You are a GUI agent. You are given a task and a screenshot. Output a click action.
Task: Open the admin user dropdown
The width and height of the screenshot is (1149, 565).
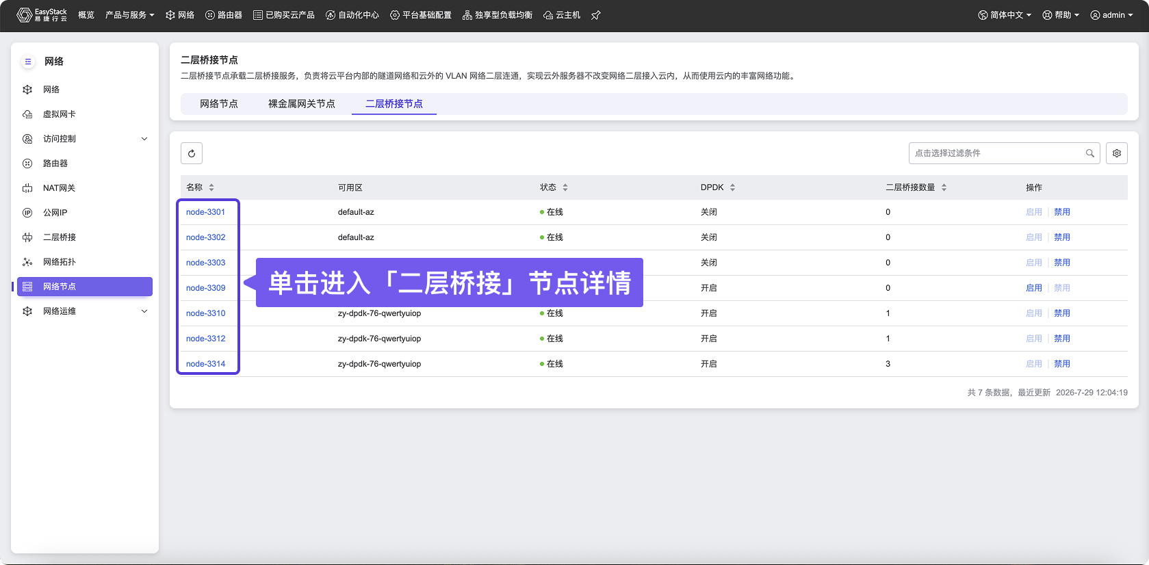coord(1112,15)
